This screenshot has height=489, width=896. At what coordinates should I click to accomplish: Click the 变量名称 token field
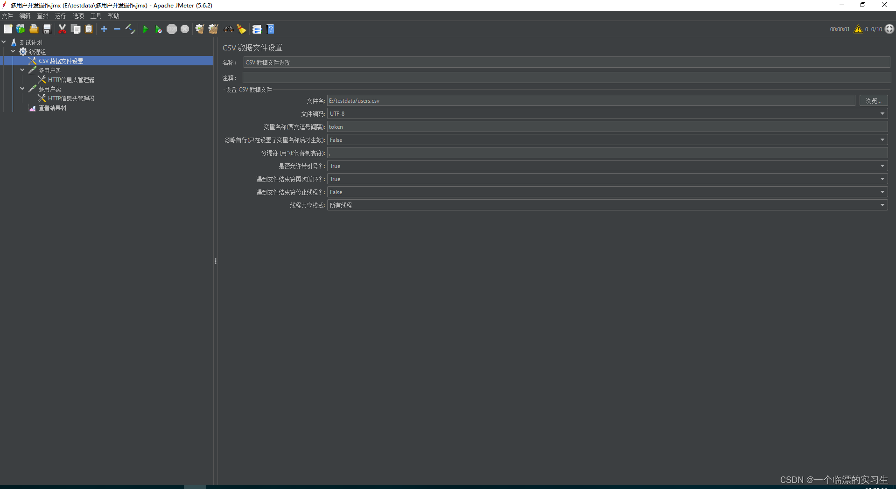pyautogui.click(x=607, y=127)
